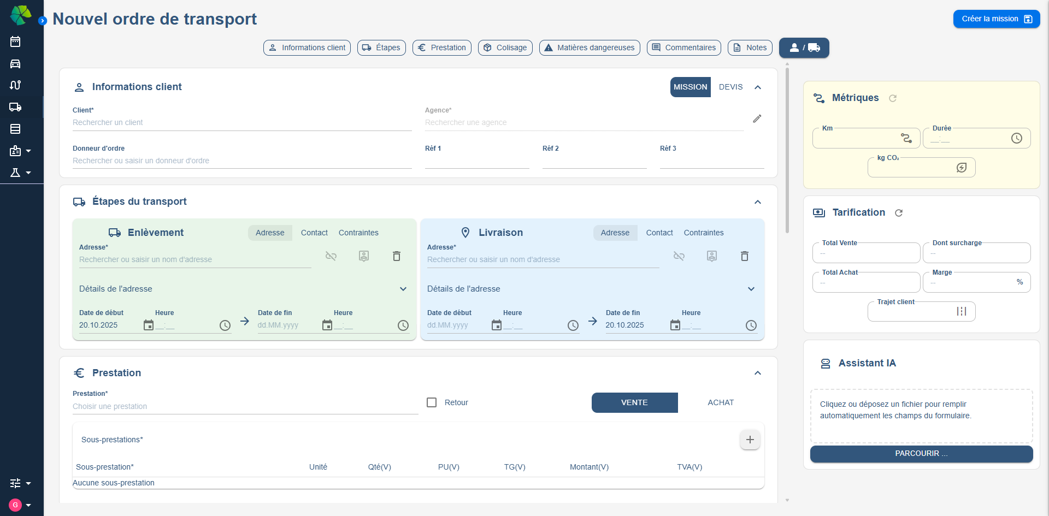Expand Détails de l'adresse under Enlèvement
The image size is (1049, 516).
(403, 289)
